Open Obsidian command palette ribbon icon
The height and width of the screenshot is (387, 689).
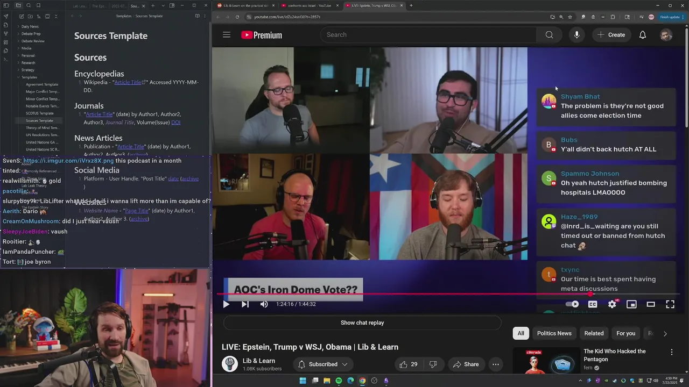pyautogui.click(x=6, y=60)
